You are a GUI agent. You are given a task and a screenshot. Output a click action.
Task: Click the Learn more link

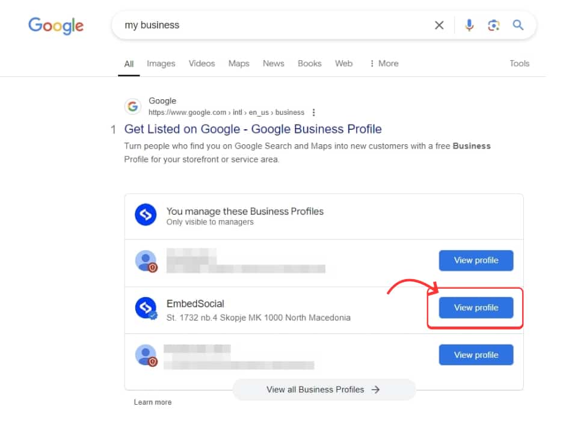click(x=153, y=402)
